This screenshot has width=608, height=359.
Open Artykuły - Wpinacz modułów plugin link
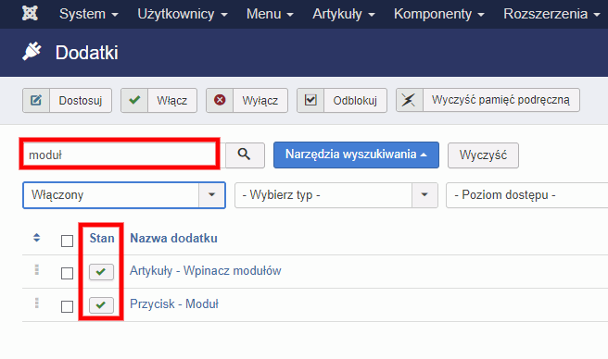click(x=206, y=271)
